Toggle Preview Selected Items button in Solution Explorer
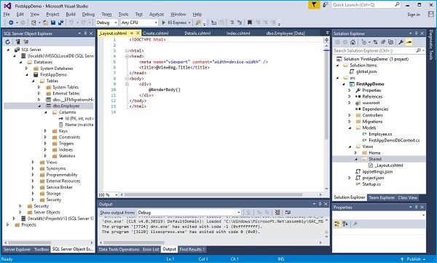Image resolution: width=437 pixels, height=263 pixels. pos(409,42)
